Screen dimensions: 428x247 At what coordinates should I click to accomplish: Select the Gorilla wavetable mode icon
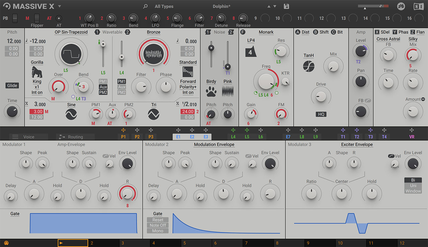tap(37, 72)
